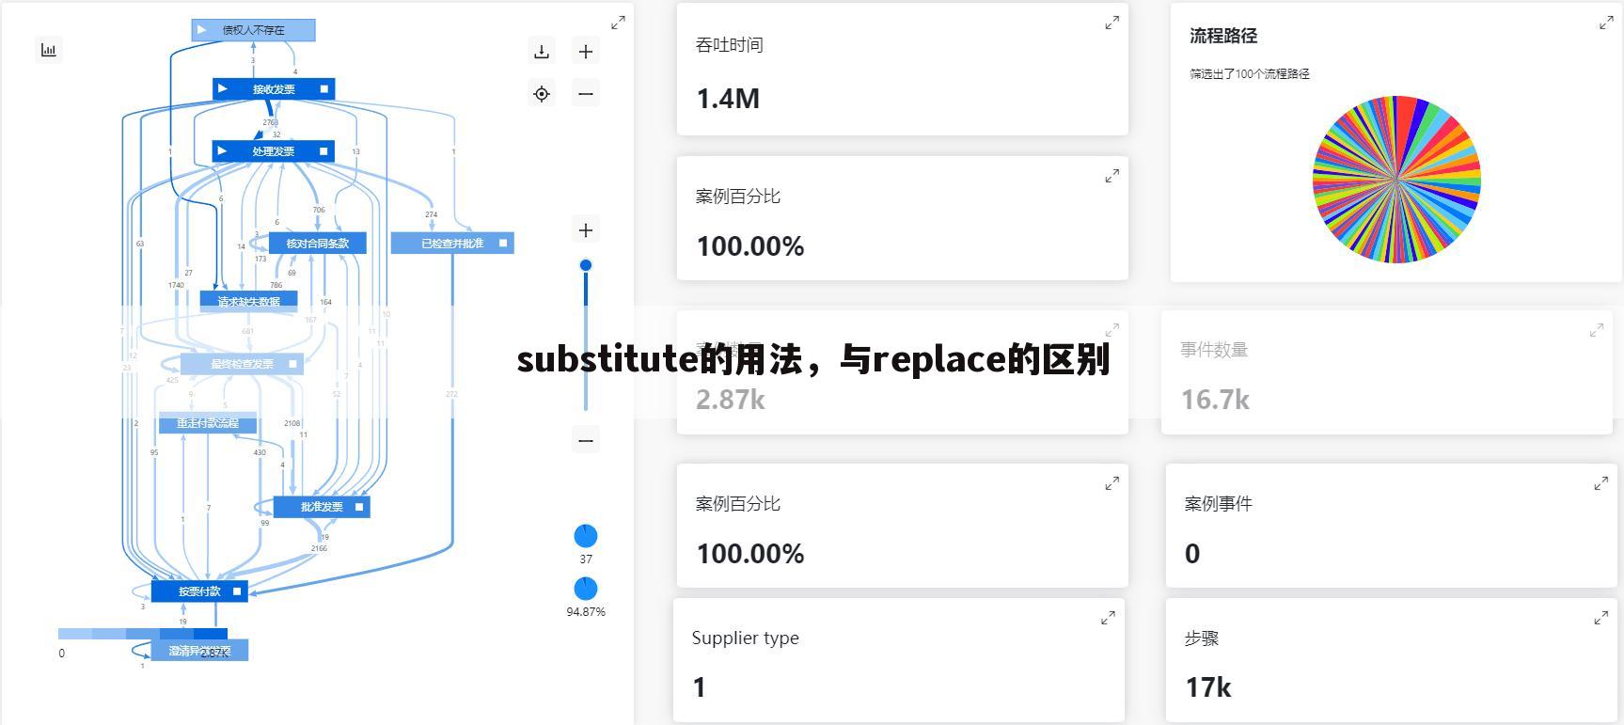This screenshot has height=725, width=1624.
Task: Expand the 吞吐时间 card
Action: tap(1112, 23)
